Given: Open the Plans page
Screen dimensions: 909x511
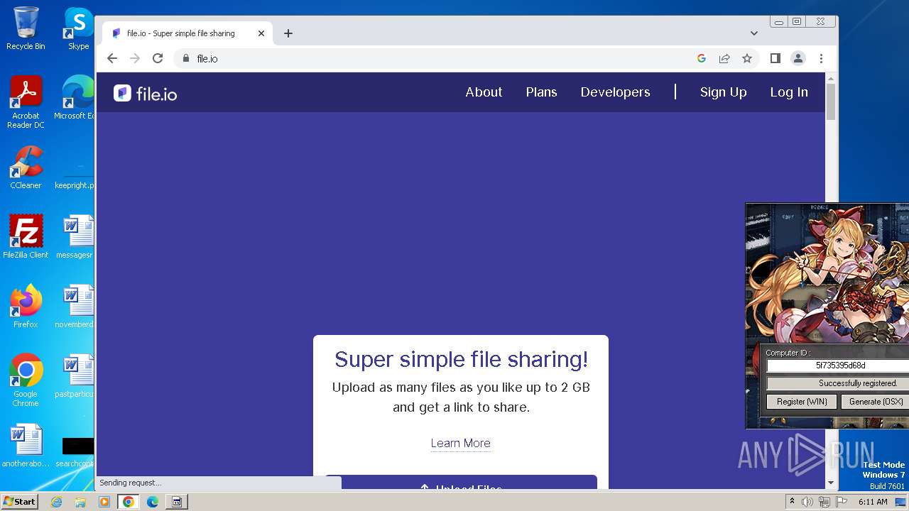Looking at the screenshot, I should coord(541,92).
